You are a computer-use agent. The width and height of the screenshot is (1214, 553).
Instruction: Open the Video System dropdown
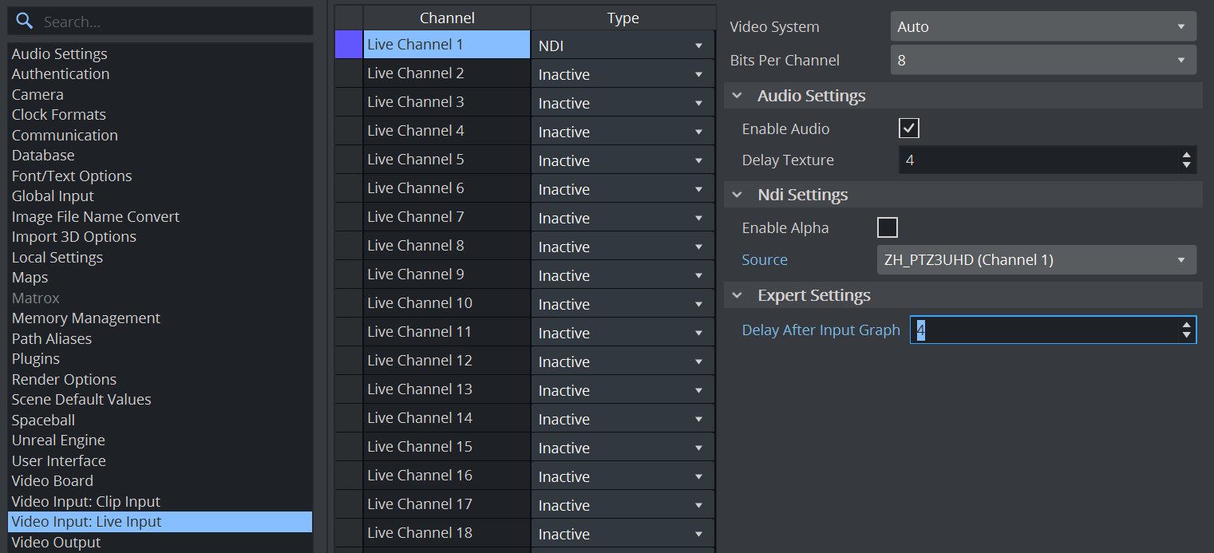tap(1042, 27)
